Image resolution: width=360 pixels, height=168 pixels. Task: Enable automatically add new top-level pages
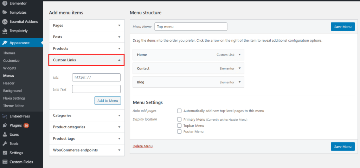179,111
